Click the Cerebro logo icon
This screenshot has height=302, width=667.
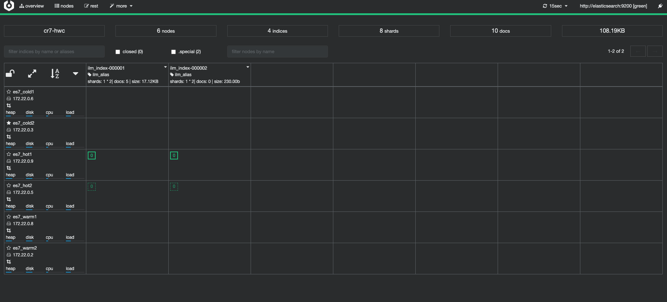point(9,6)
